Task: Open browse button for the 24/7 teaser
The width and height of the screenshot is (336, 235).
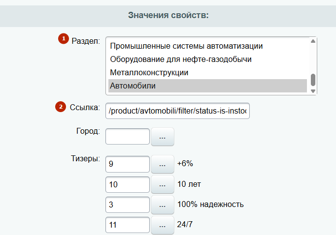Action: [x=163, y=225]
